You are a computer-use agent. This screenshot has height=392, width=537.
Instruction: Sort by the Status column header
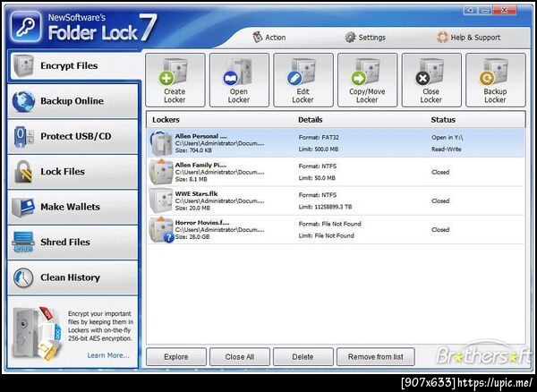tap(443, 120)
